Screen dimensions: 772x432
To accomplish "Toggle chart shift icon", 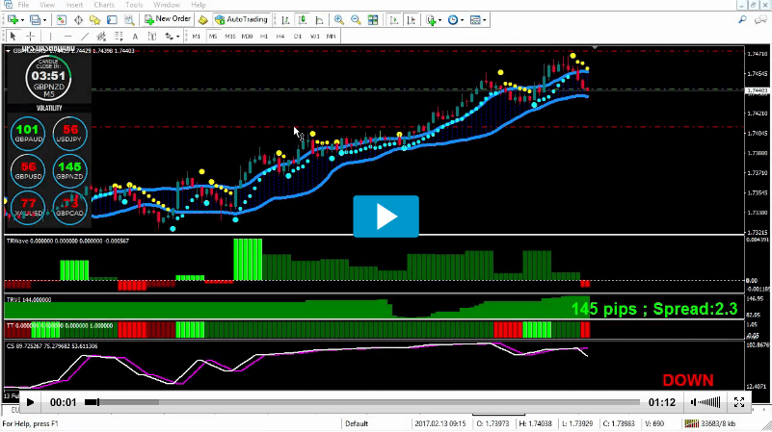I will point(412,19).
